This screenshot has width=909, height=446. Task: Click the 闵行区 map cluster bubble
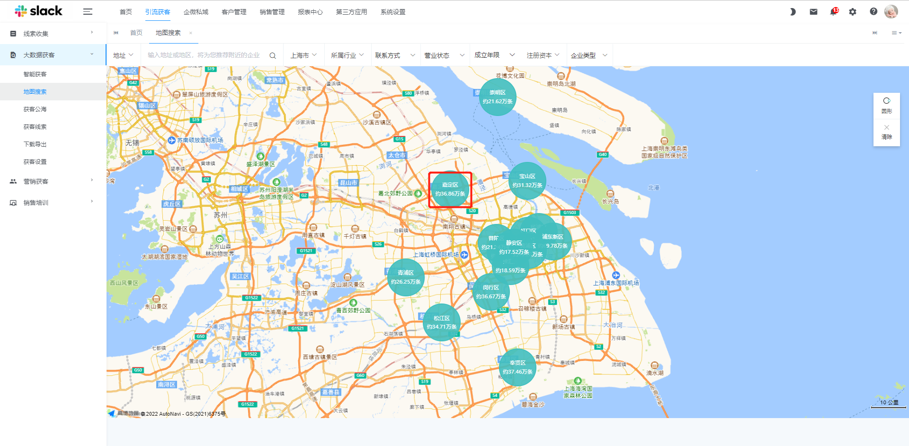pyautogui.click(x=491, y=292)
